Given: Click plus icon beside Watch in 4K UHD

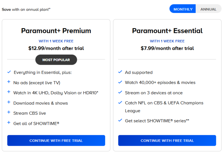Looking at the screenshot, I should pos(9,92).
